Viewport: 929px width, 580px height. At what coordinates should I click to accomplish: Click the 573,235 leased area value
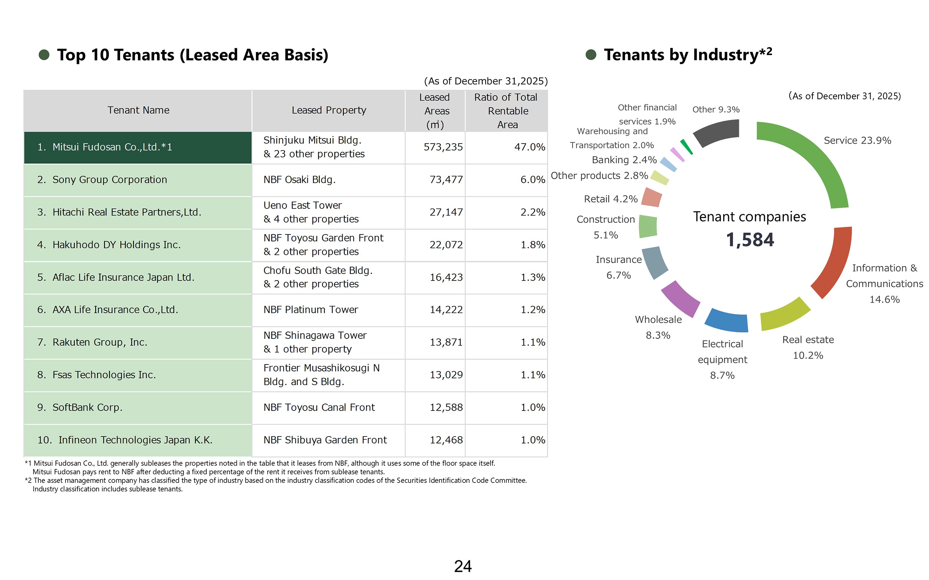point(443,147)
